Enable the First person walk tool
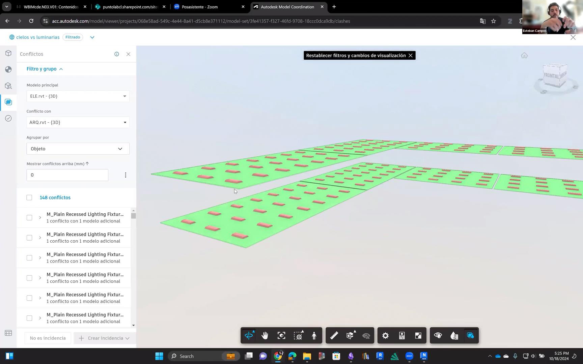 [314, 336]
